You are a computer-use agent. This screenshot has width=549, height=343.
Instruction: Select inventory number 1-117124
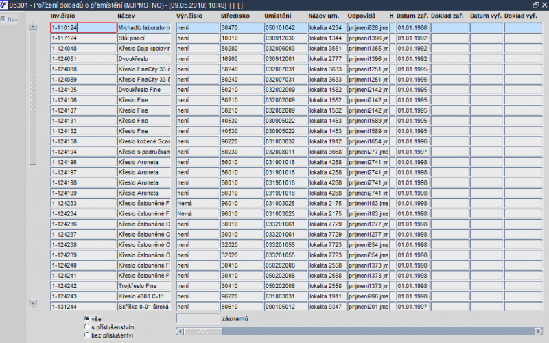coord(83,38)
